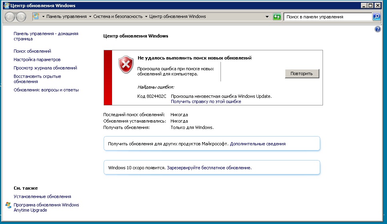The width and height of the screenshot is (387, 224).
Task: Click Последний поиск обновлений label
Action: (x=134, y=115)
